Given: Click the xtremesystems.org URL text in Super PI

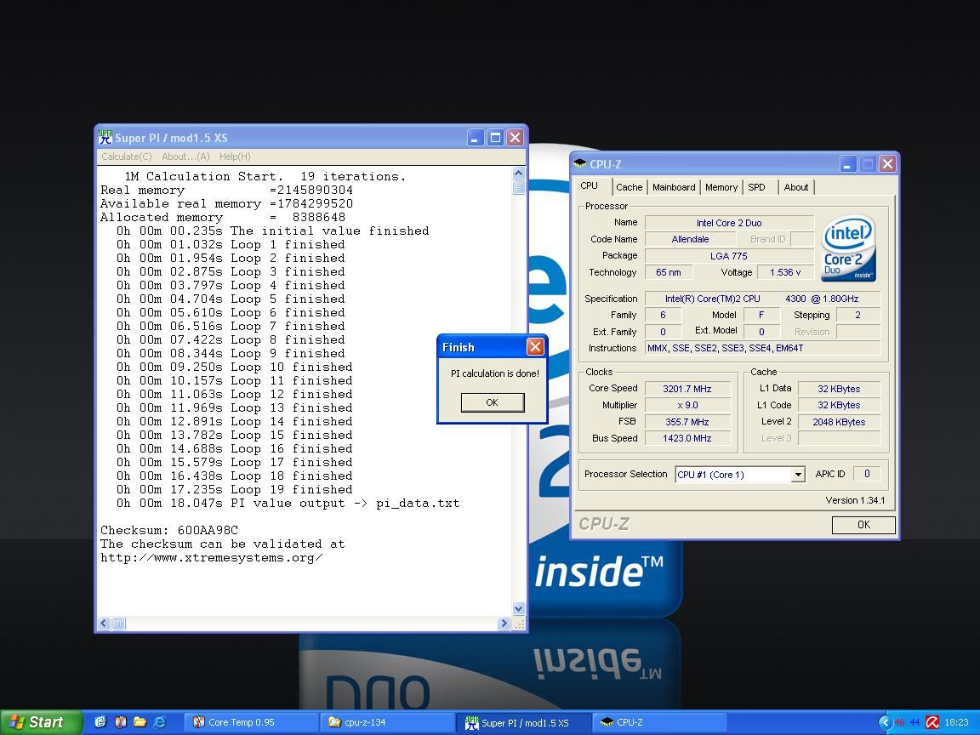Looking at the screenshot, I should [x=211, y=558].
